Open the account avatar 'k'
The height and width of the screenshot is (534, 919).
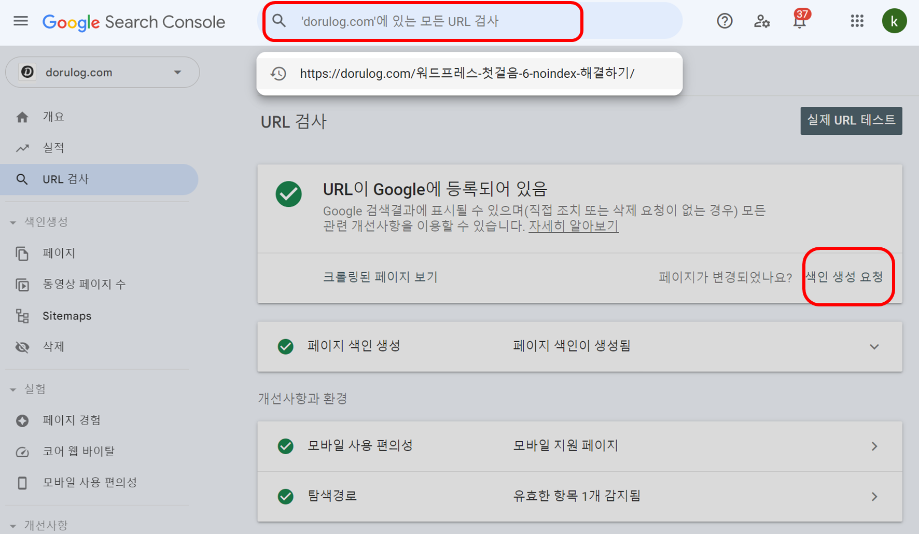894,21
